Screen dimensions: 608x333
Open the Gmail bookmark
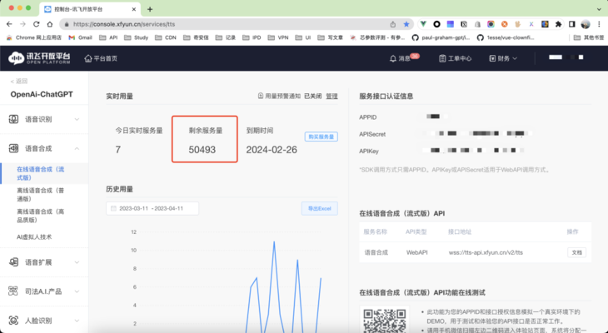pyautogui.click(x=80, y=37)
